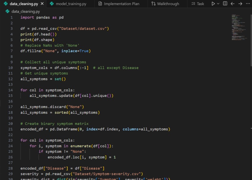252x180 pixels.
Task: Expand the run options dropdown arrow
Action: (x=218, y=3)
